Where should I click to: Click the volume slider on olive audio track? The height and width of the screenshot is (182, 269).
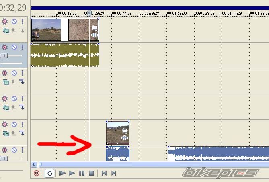click(4, 55)
